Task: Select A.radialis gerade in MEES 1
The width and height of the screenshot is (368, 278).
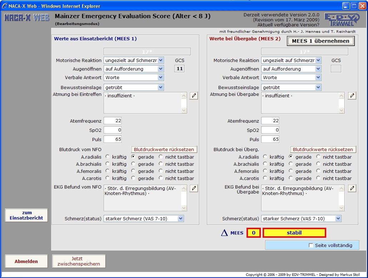Action: (x=133, y=156)
